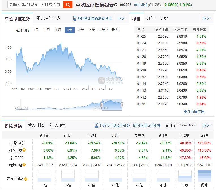
Task: Click the 累计净值 column header
Action: click(180, 30)
